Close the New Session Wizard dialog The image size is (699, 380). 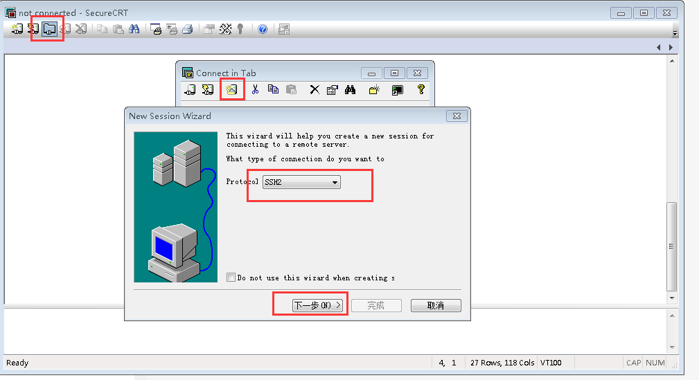(x=457, y=116)
